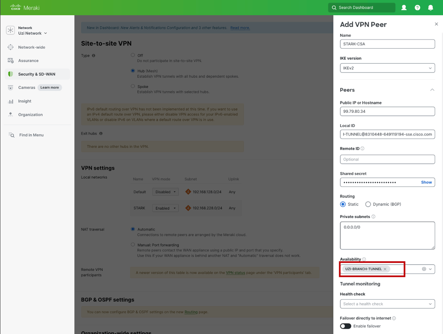Screen dimensions: 443x334
Task: Open the Organization menu
Action: (30, 115)
